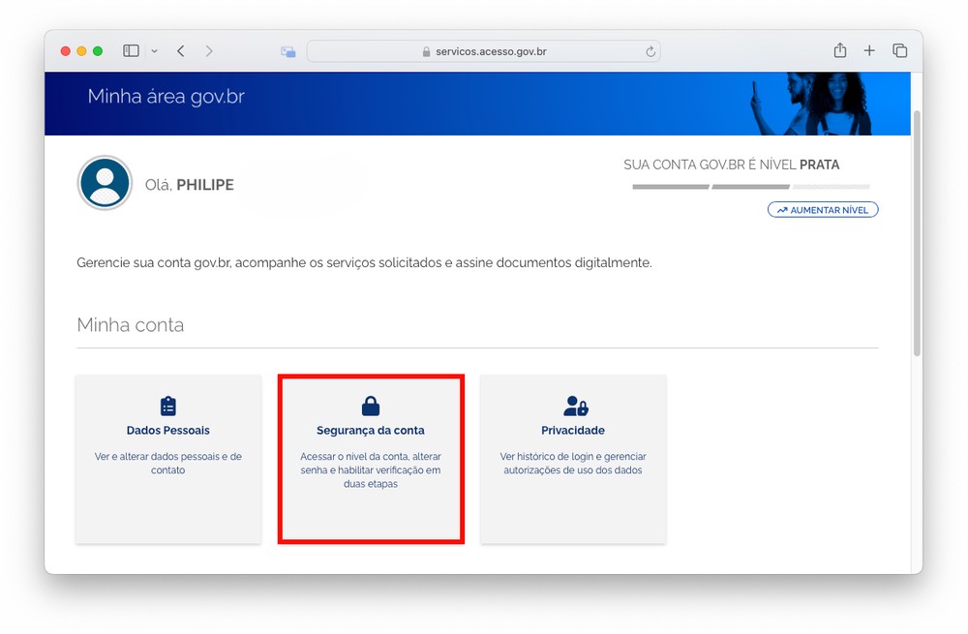This screenshot has width=968, height=634.
Task: Open the Segurança da conta title
Action: pos(370,430)
